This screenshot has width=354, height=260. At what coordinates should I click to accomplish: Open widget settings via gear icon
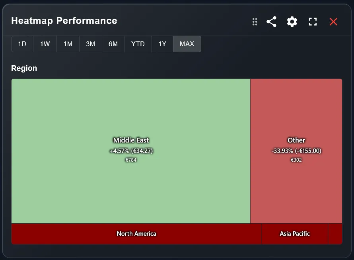point(292,22)
